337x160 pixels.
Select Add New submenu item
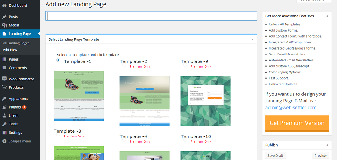10,50
